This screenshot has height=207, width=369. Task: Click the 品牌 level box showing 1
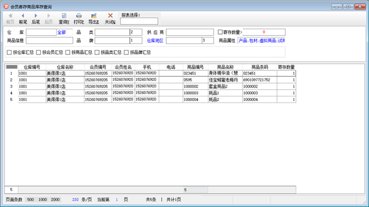tap(136, 41)
